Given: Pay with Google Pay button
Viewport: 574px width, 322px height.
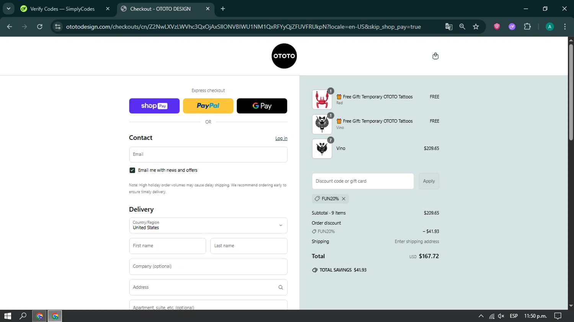Looking at the screenshot, I should [262, 106].
